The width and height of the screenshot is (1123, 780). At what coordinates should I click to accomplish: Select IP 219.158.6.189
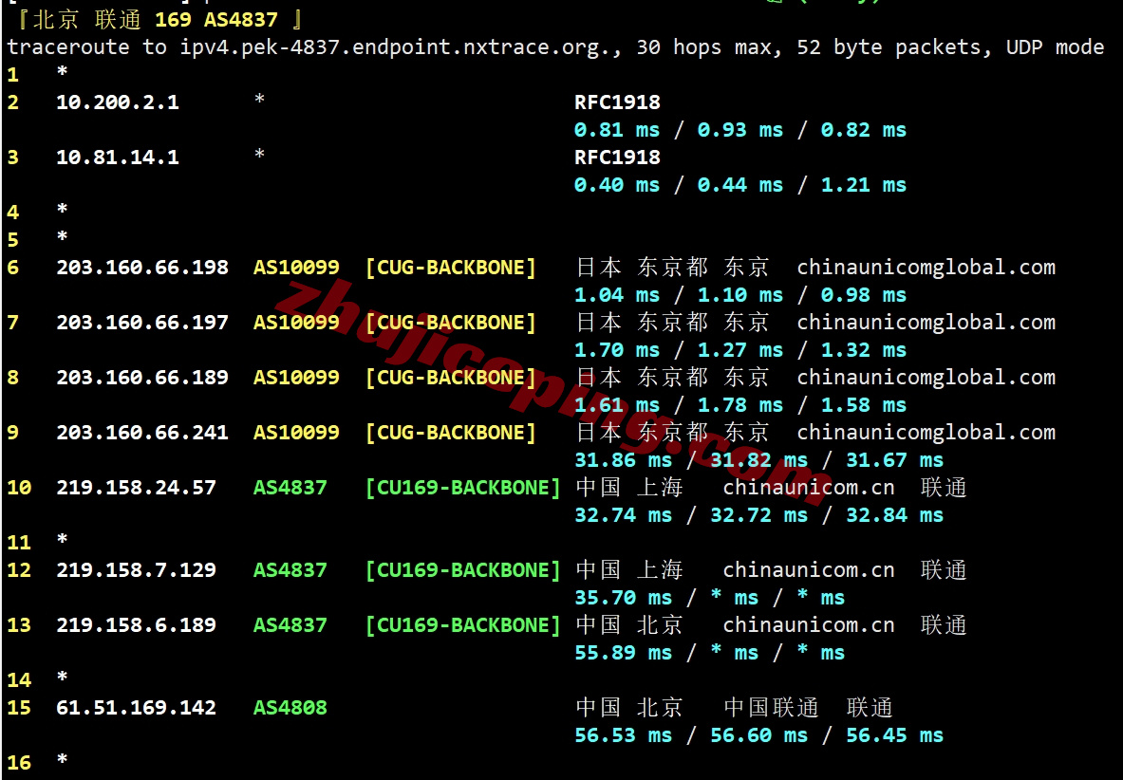(x=136, y=625)
